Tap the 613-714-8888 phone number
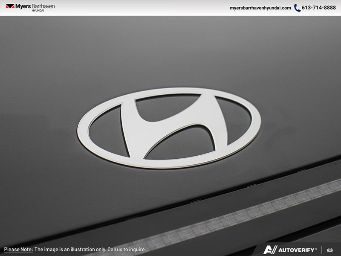The image size is (341, 256). [x=319, y=8]
